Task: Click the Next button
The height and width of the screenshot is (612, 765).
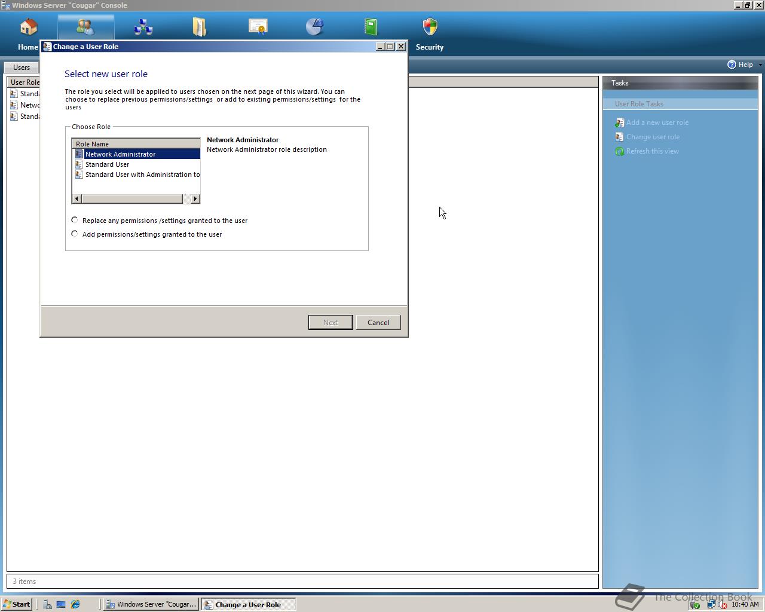Action: [331, 322]
